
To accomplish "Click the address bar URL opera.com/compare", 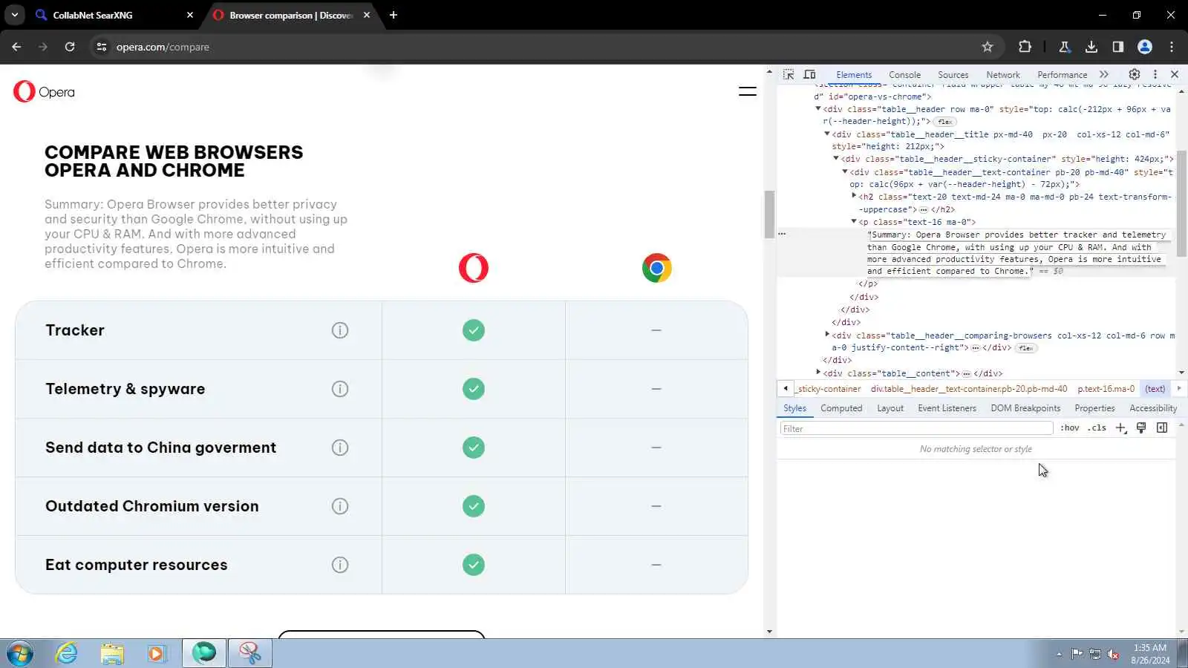I will [163, 47].
